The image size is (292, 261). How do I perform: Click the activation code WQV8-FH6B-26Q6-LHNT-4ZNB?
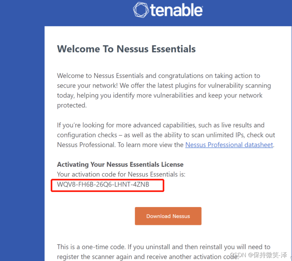[103, 185]
